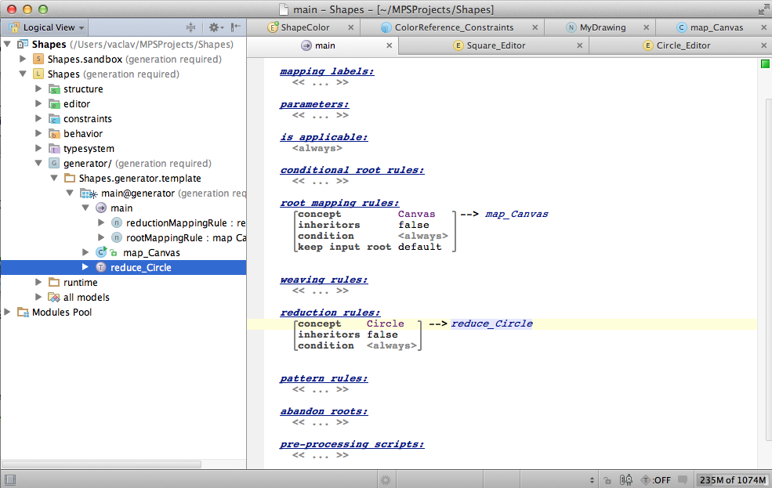Click the memory usage indicator 235M of 1074M
The height and width of the screenshot is (488, 772).
(732, 479)
